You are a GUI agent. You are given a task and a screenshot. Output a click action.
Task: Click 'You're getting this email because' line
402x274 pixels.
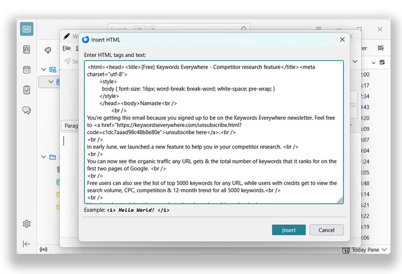tap(211, 118)
